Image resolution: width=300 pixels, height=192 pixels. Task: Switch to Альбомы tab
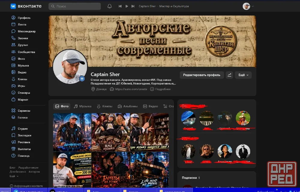[127, 106]
